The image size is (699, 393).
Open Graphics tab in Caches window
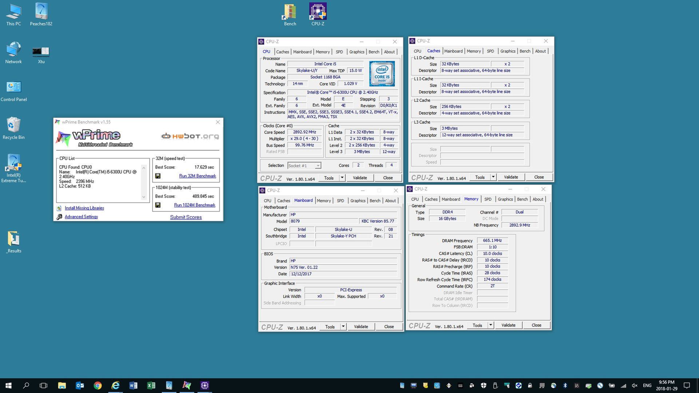click(x=508, y=51)
